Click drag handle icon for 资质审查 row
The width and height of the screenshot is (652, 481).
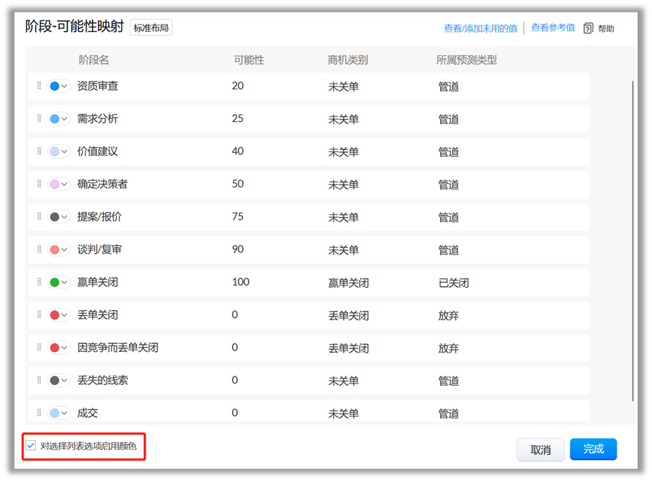39,86
